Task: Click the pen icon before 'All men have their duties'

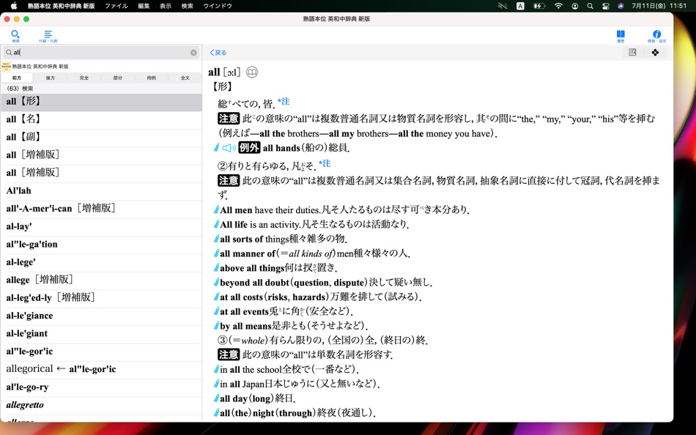Action: click(x=216, y=210)
